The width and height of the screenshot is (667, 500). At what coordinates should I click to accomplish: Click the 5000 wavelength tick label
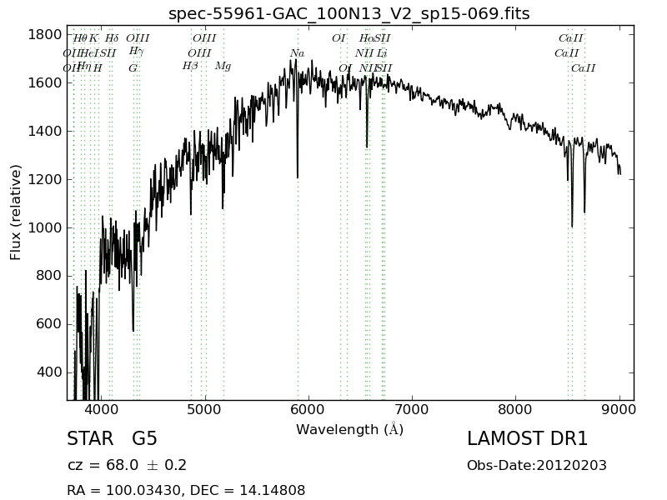[205, 410]
